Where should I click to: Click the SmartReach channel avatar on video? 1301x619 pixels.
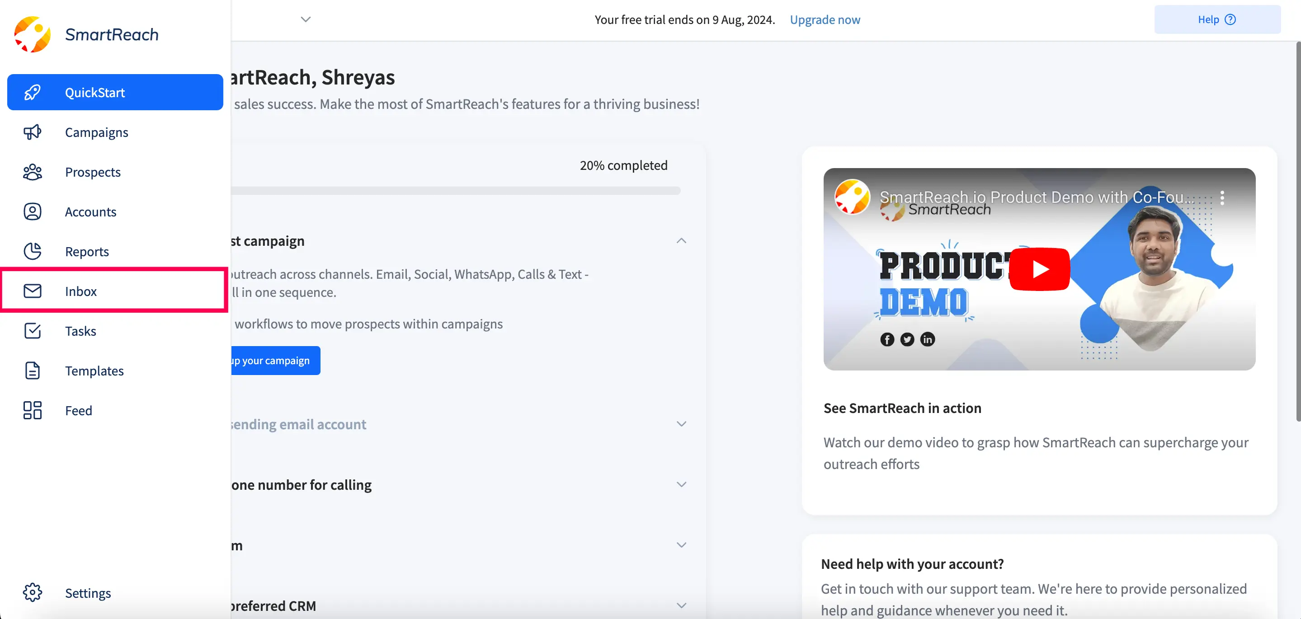coord(852,197)
